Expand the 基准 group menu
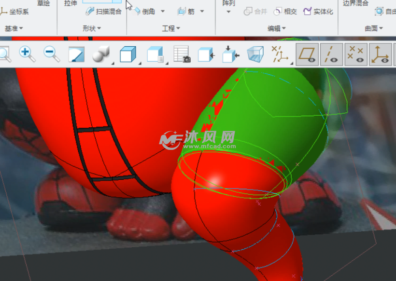This screenshot has height=281, width=396. 14,28
